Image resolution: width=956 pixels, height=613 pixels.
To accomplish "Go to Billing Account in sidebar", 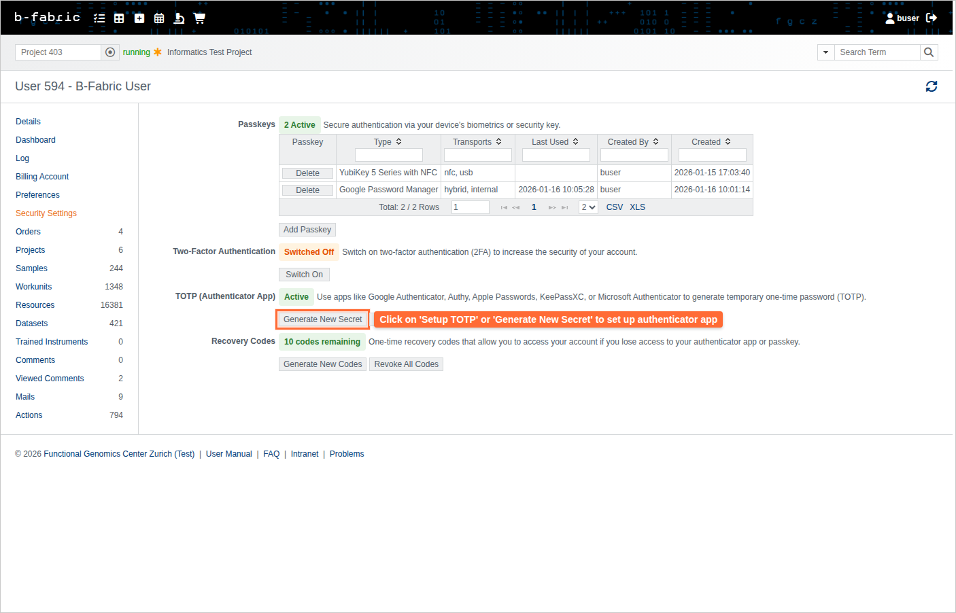I will click(x=42, y=177).
